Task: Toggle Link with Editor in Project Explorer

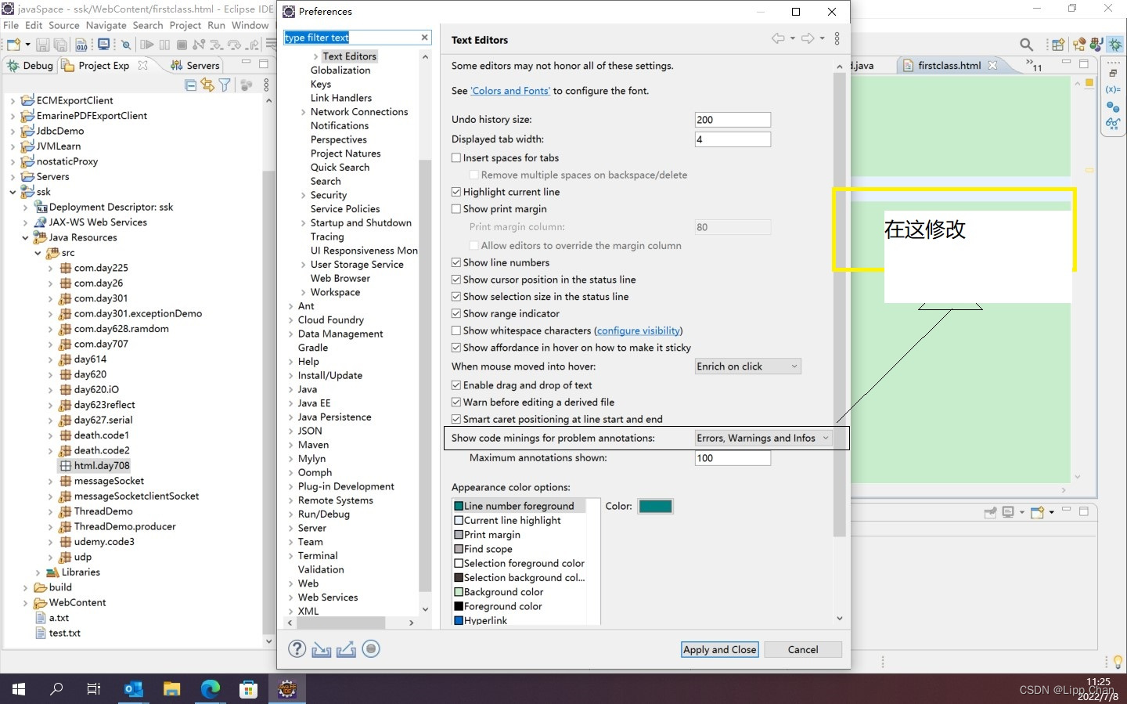Action: coord(207,85)
